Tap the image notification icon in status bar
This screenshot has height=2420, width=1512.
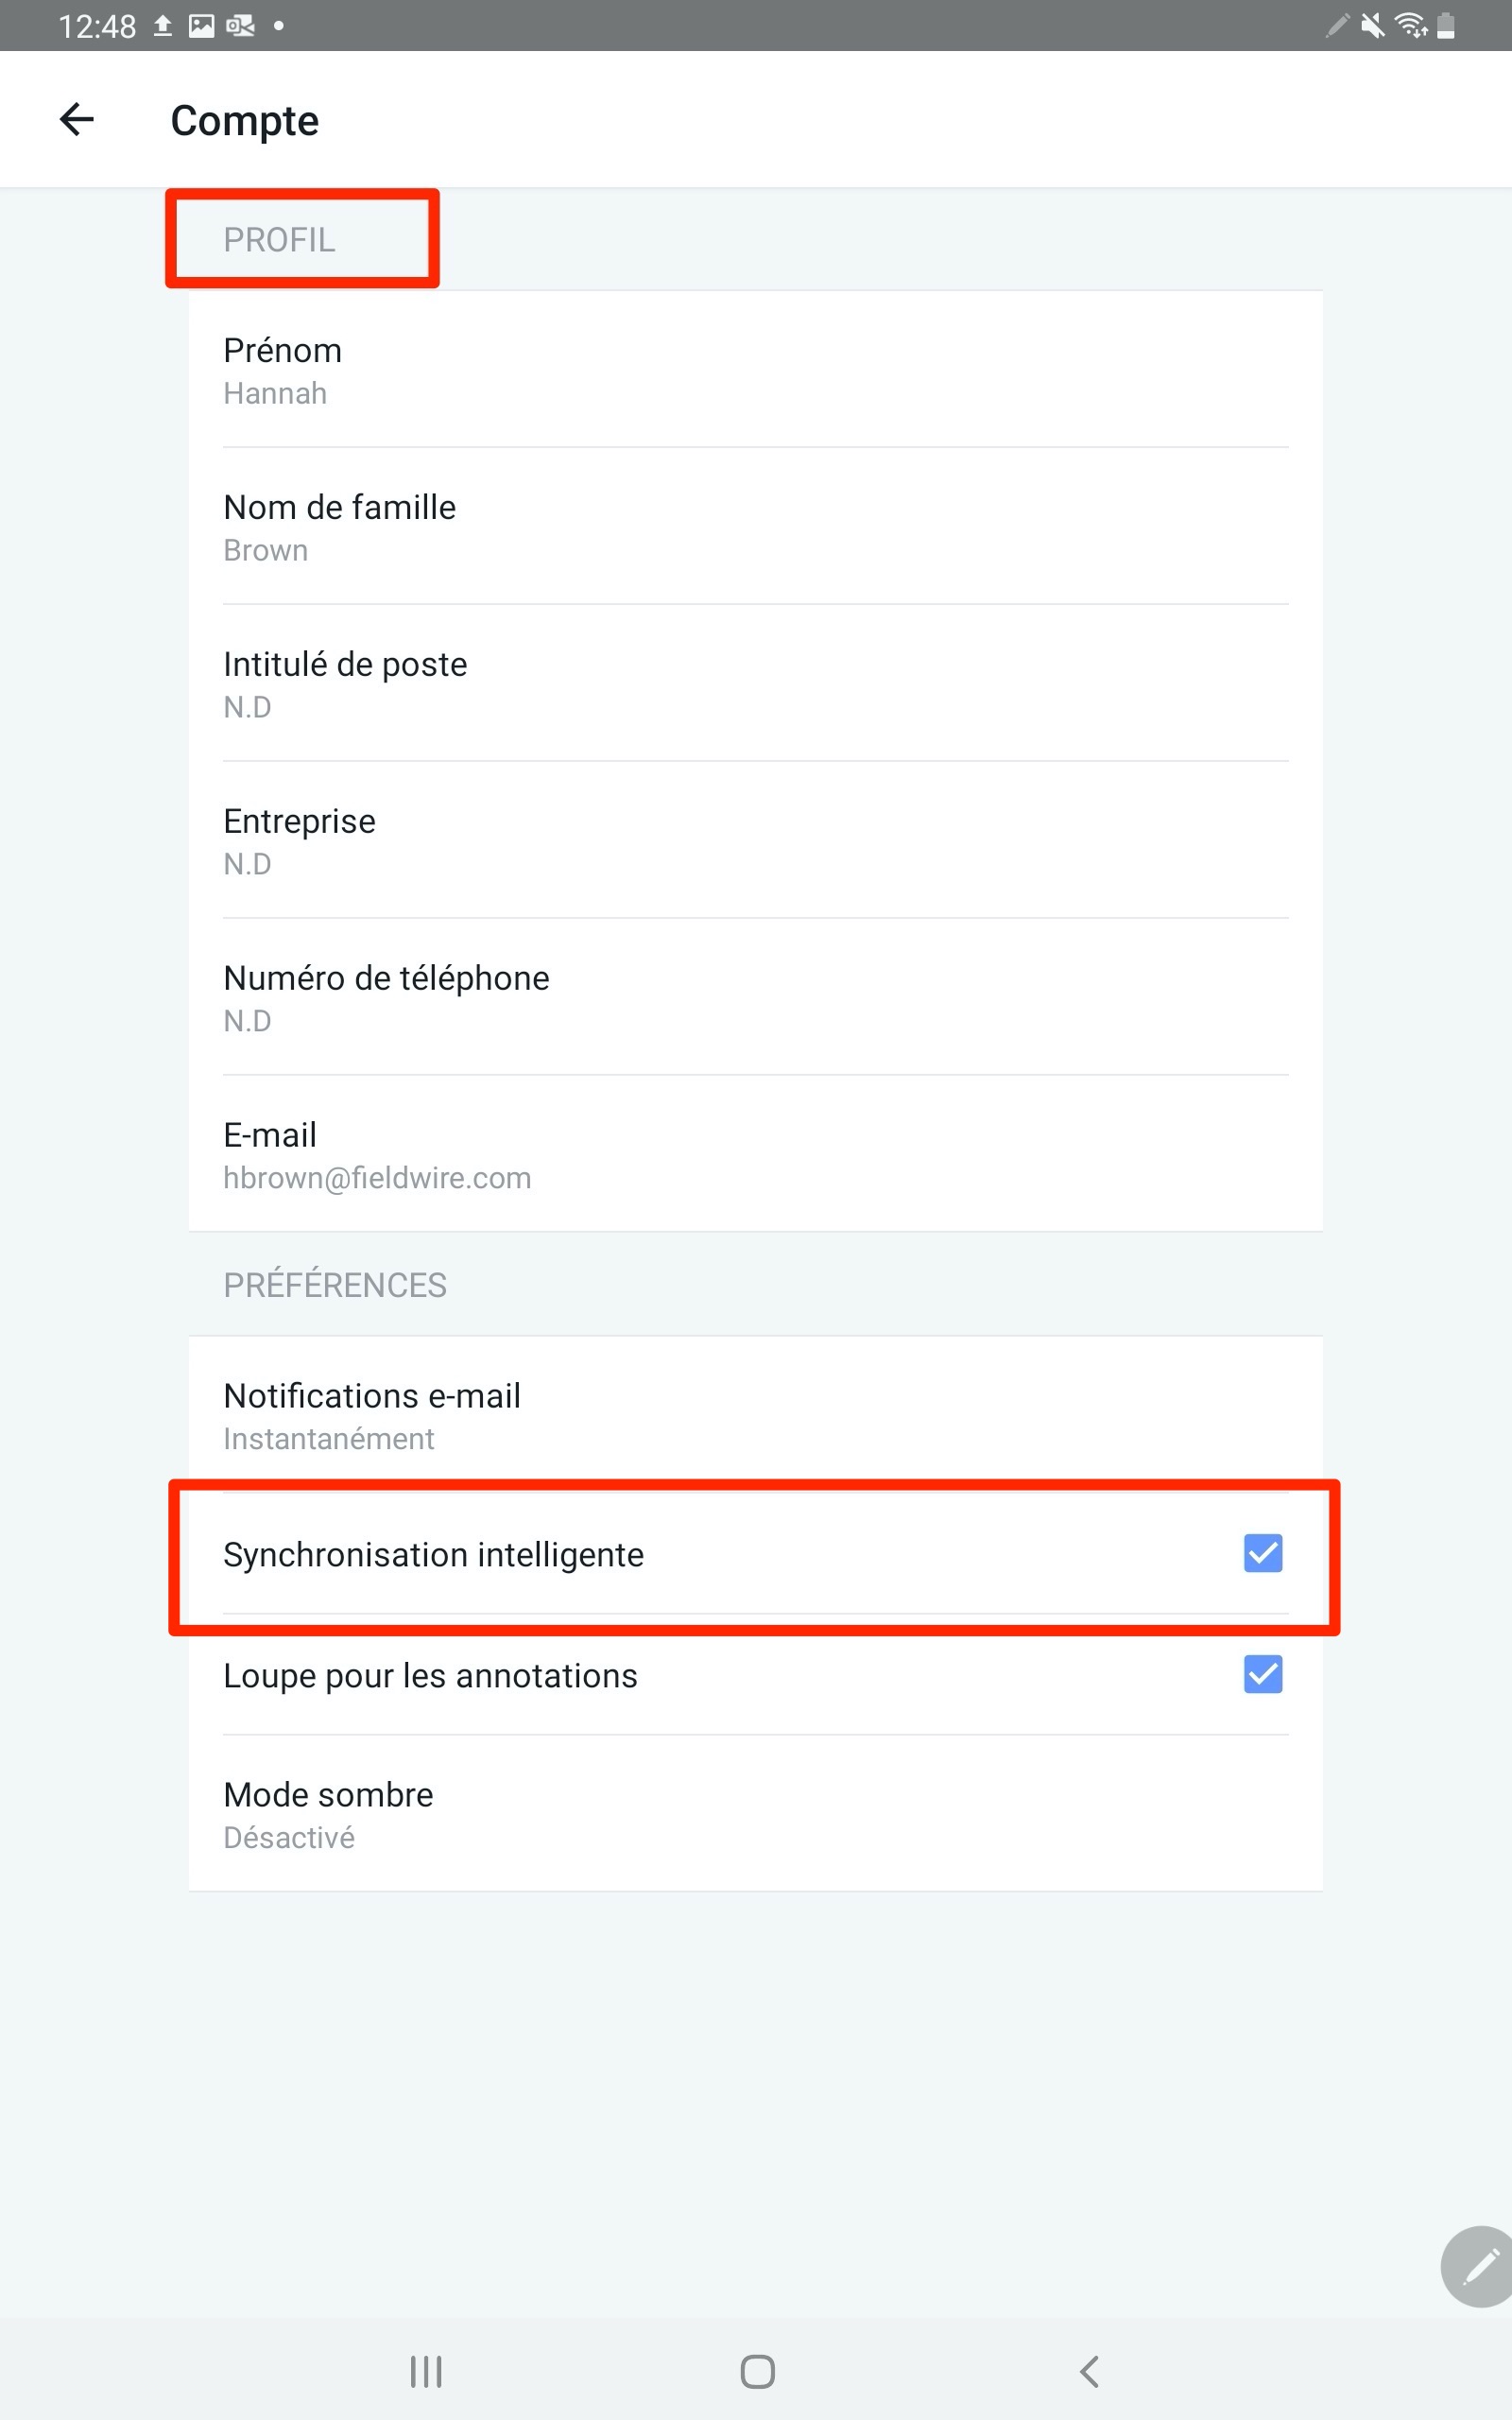(x=202, y=26)
